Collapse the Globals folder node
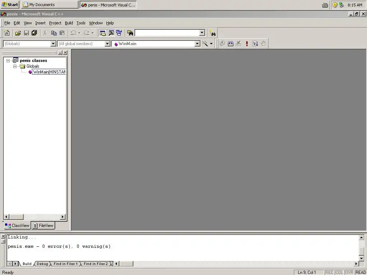The width and height of the screenshot is (367, 275). 15,66
